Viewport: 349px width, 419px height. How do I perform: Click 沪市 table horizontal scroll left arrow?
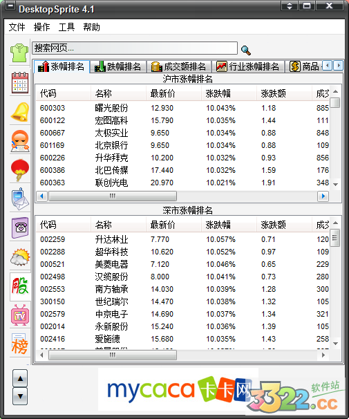point(41,196)
